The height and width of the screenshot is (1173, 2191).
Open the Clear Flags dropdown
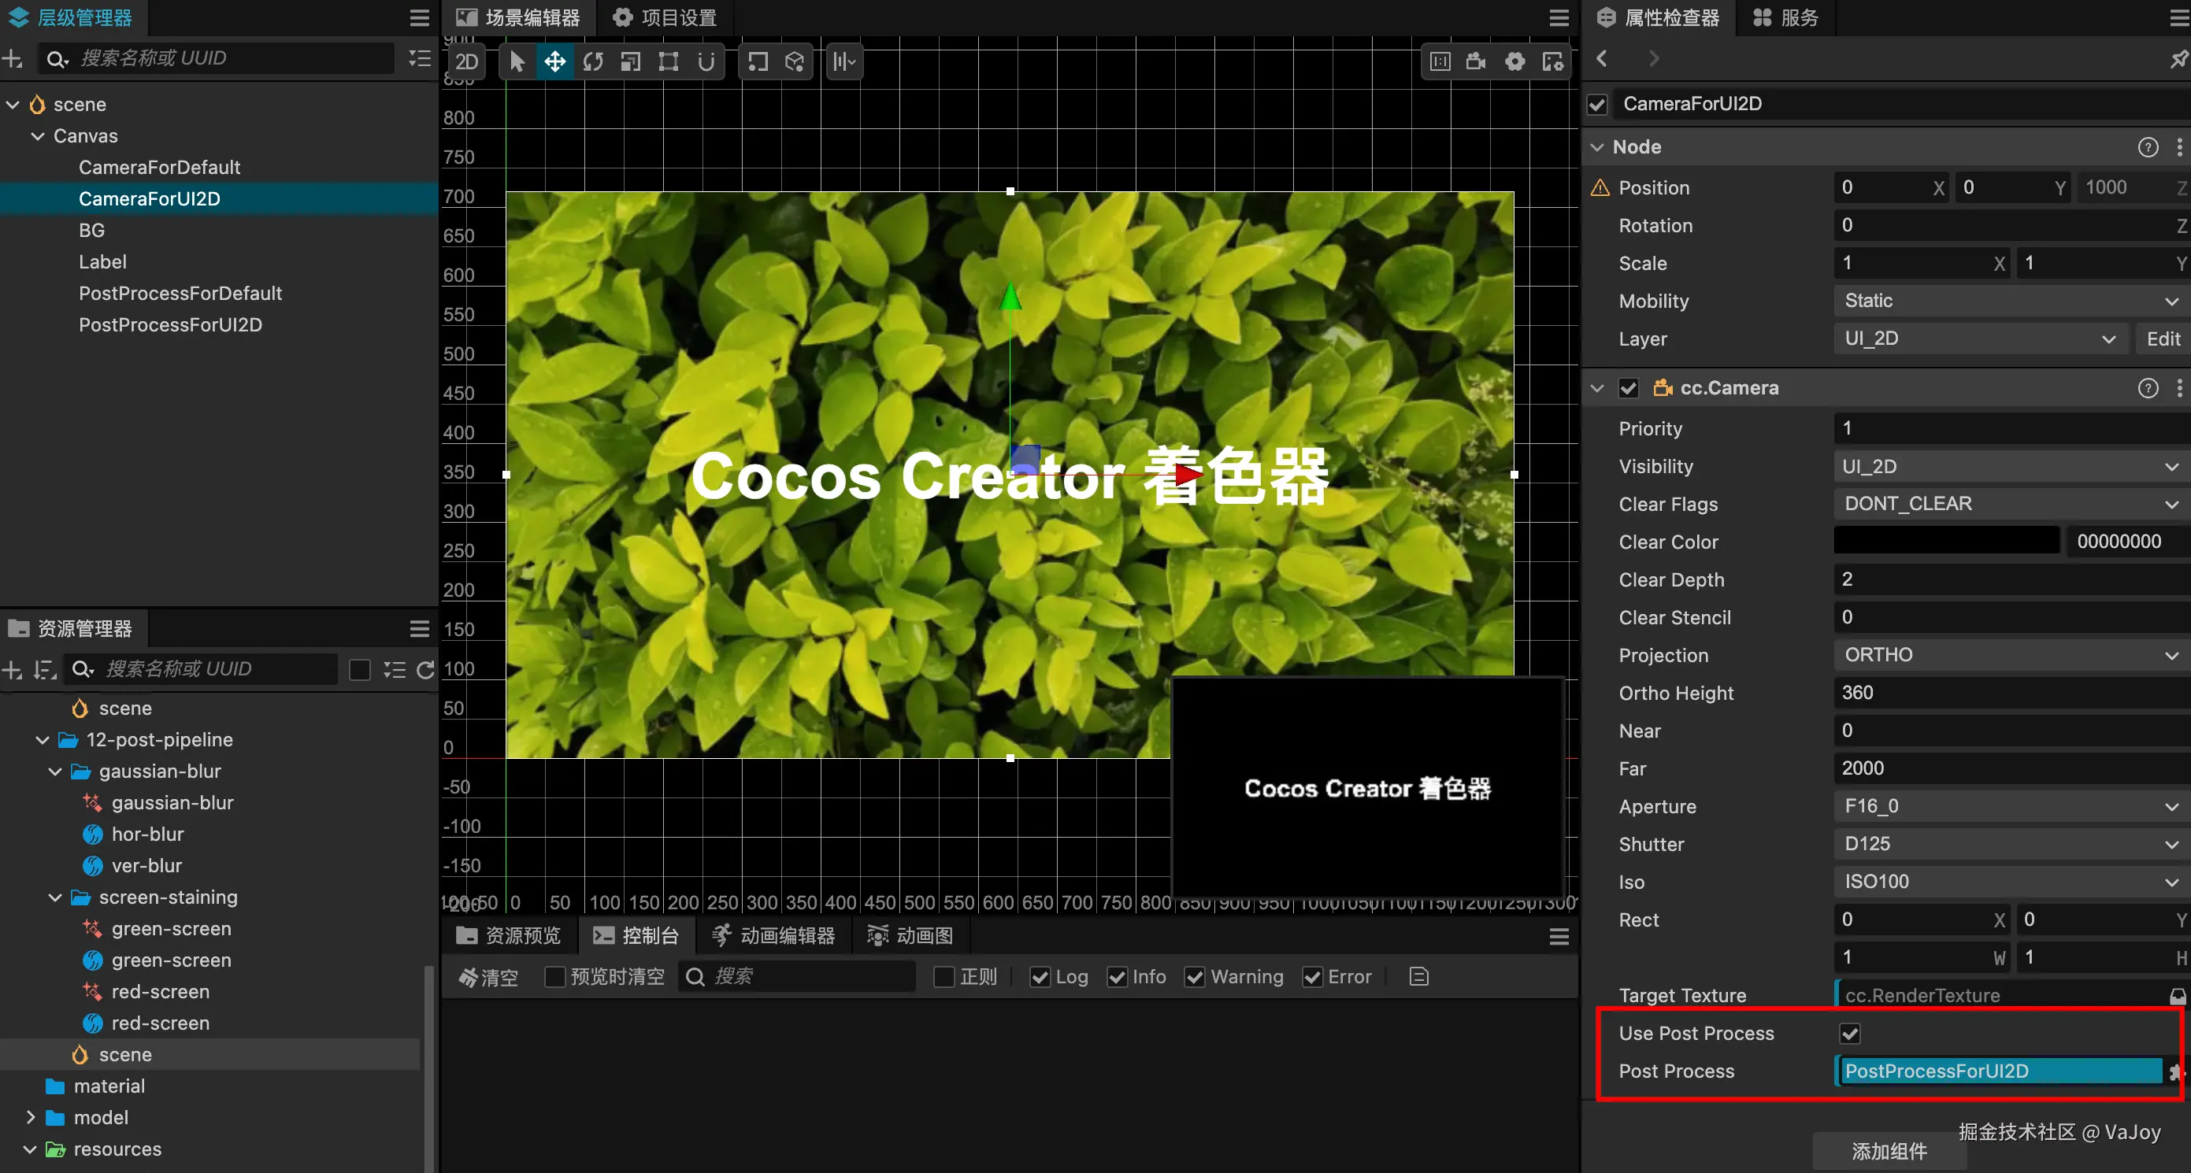[2012, 504]
